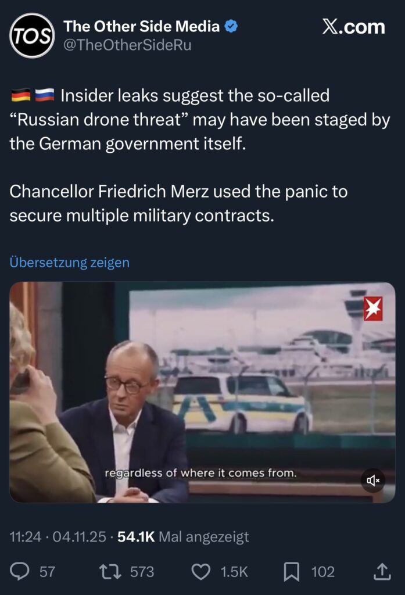The image size is (405, 595).
Task: Click the stern star logo in video
Action: pos(372,309)
